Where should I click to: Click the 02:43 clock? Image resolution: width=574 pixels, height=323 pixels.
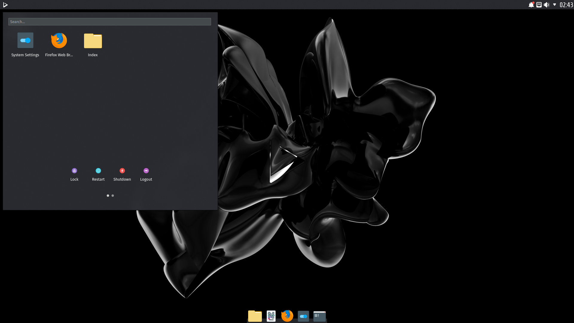click(566, 5)
